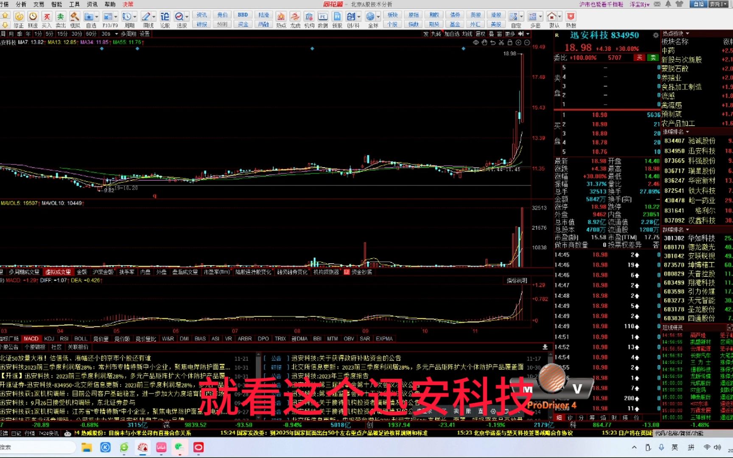Click the 画线 pencil drawing icon
This screenshot has height=458, width=733.
pyautogui.click(x=146, y=17)
